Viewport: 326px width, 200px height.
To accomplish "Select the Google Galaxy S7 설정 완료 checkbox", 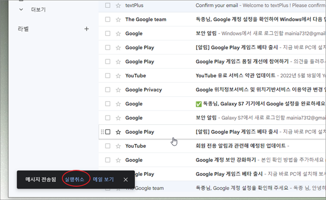I will (x=108, y=104).
